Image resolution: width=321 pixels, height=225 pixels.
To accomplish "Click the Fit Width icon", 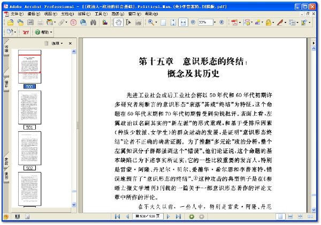I will click(x=183, y=22).
